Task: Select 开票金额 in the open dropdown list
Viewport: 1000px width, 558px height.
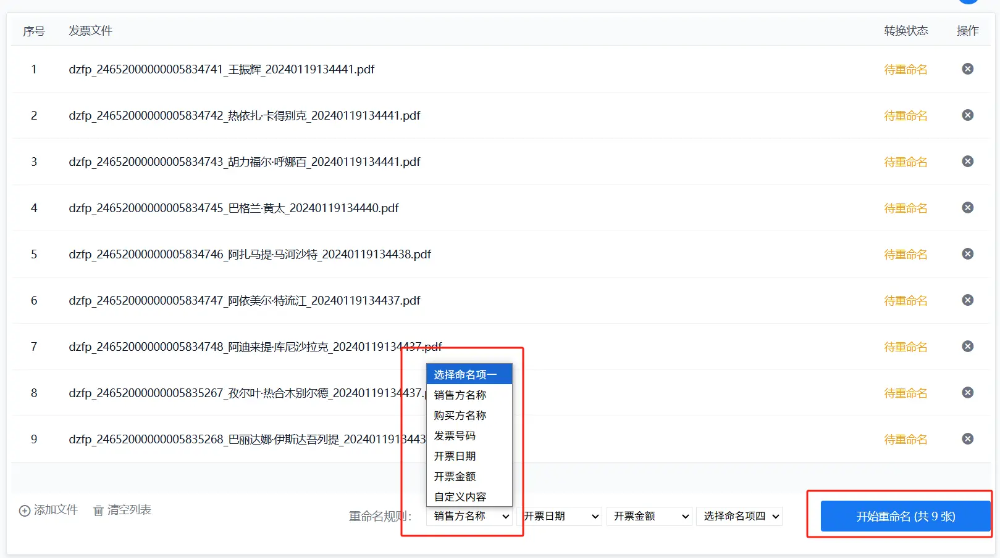Action: tap(455, 477)
